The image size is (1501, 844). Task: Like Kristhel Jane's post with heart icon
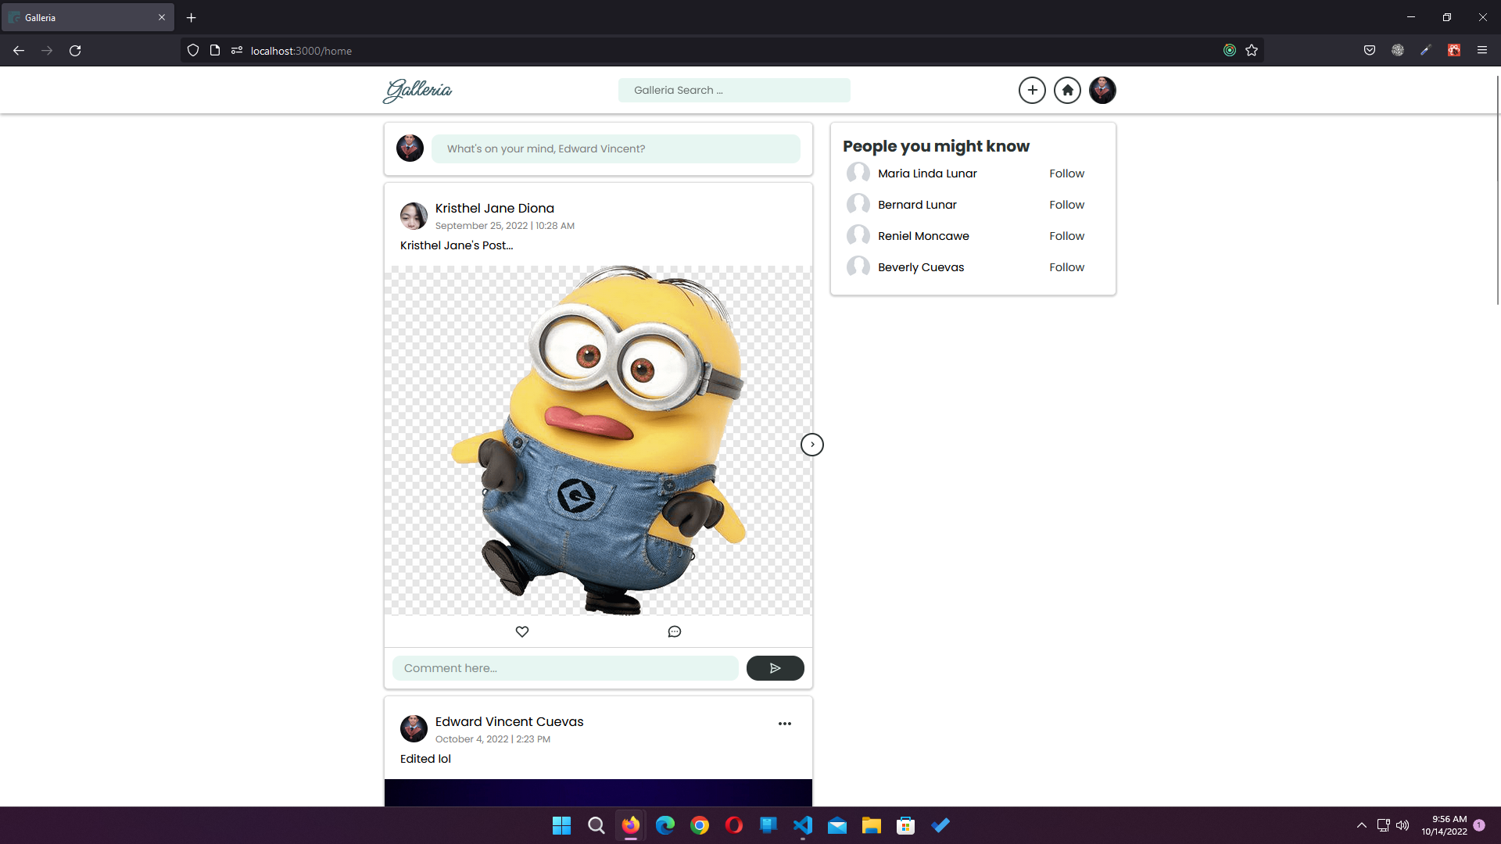(522, 631)
